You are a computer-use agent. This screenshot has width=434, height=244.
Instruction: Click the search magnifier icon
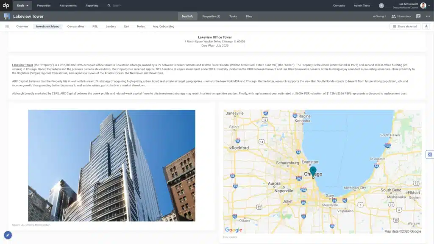(x=109, y=6)
